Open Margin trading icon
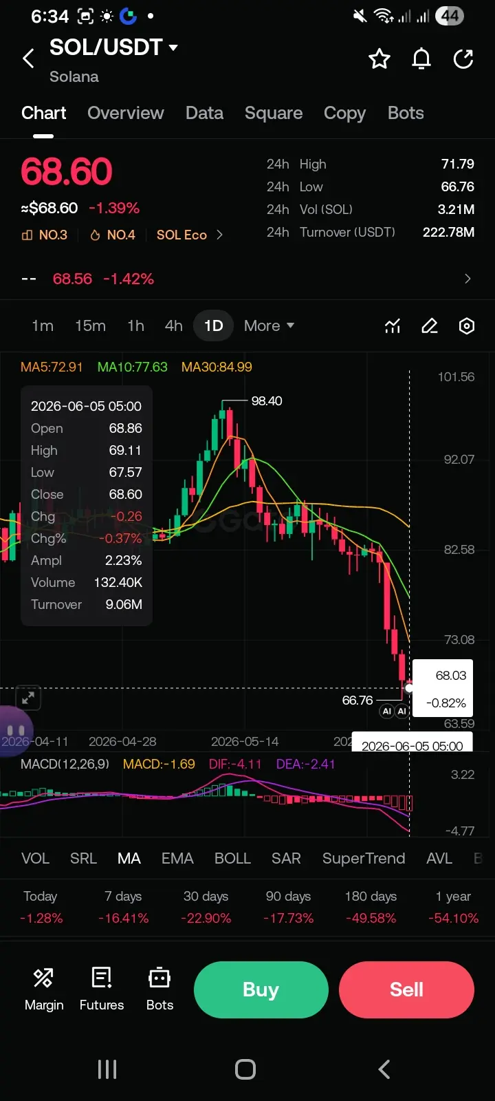 click(44, 989)
